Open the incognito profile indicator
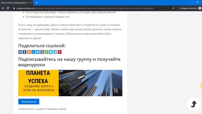Image resolution: width=202 pixels, height=114 pixels. pyautogui.click(x=190, y=8)
